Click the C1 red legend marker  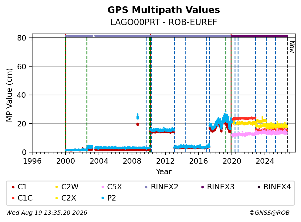tap(13, 187)
